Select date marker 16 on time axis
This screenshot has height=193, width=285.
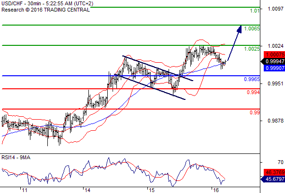pos(215,190)
